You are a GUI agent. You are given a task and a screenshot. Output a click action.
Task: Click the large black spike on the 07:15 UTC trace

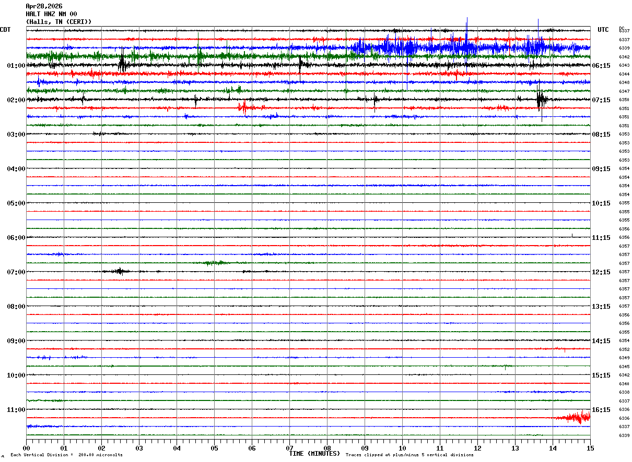[541, 100]
